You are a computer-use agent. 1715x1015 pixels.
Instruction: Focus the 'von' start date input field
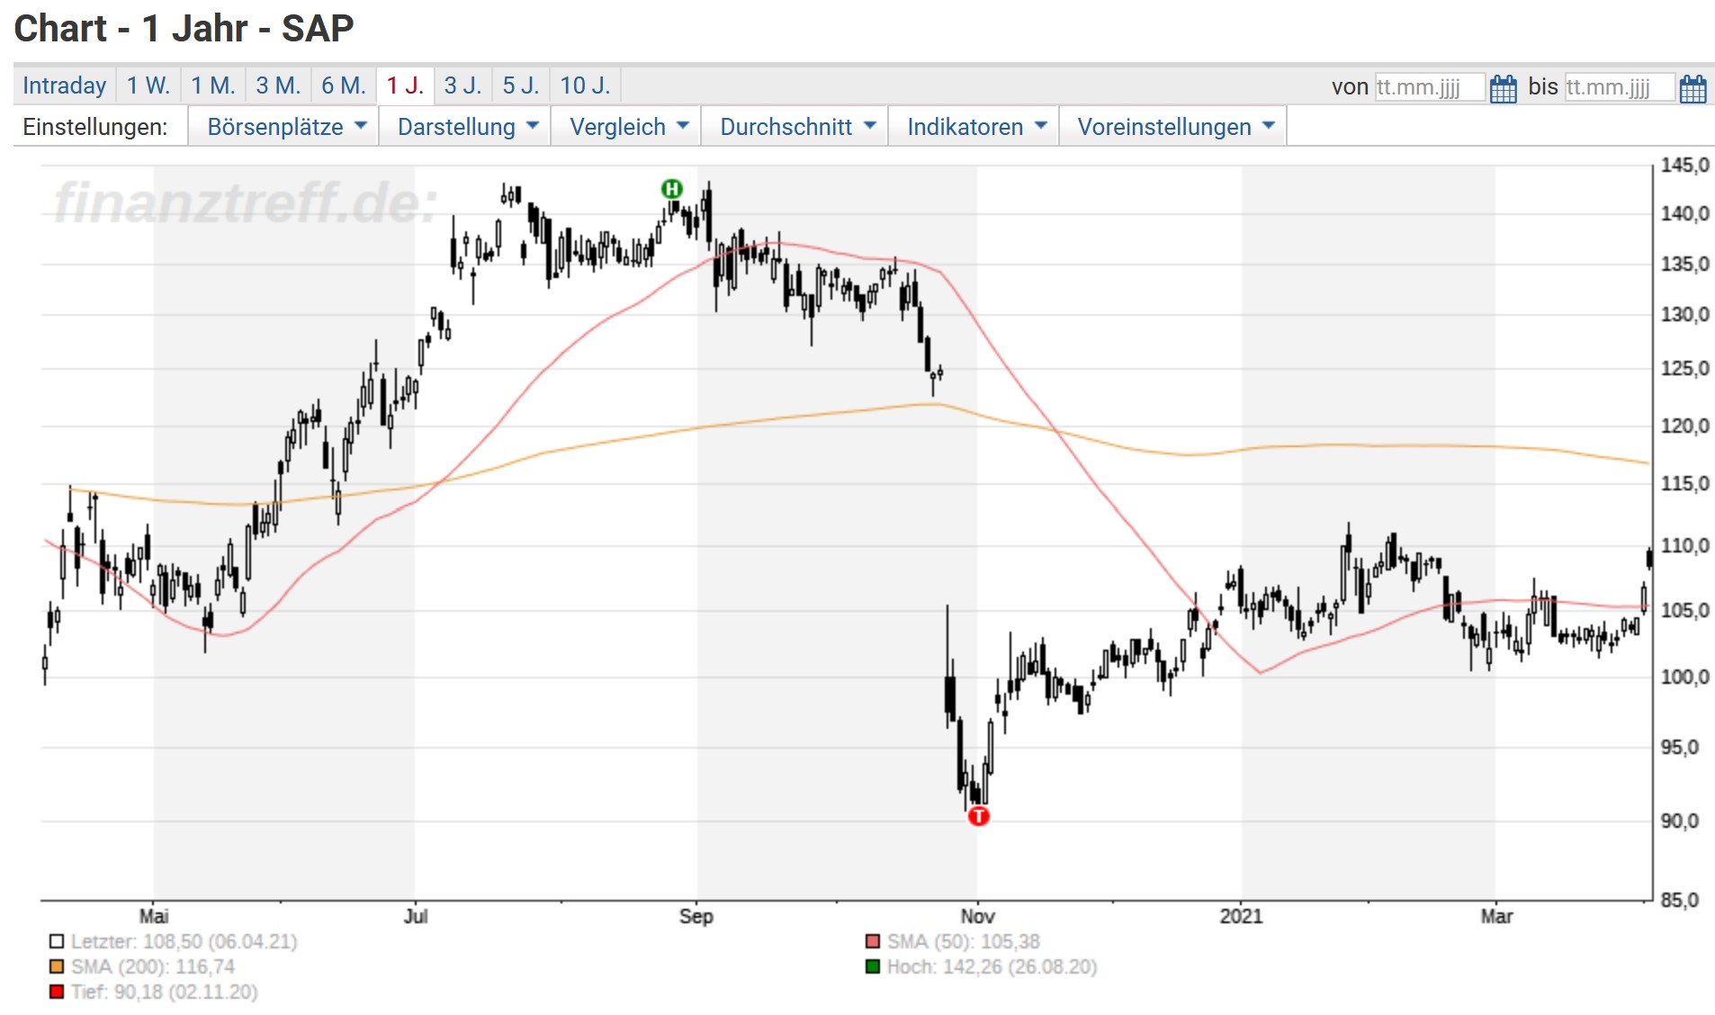pyautogui.click(x=1429, y=87)
